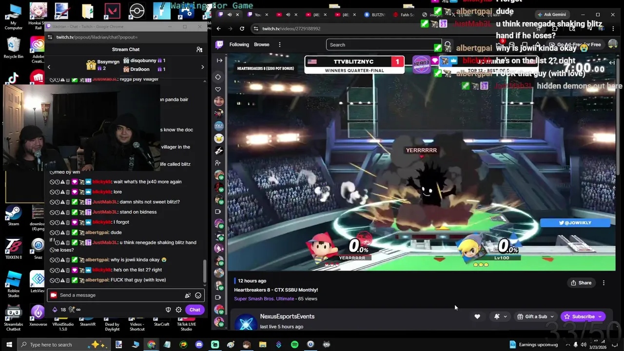Open the celebration cheer icon in chat
The height and width of the screenshot is (351, 624).
pos(188,295)
